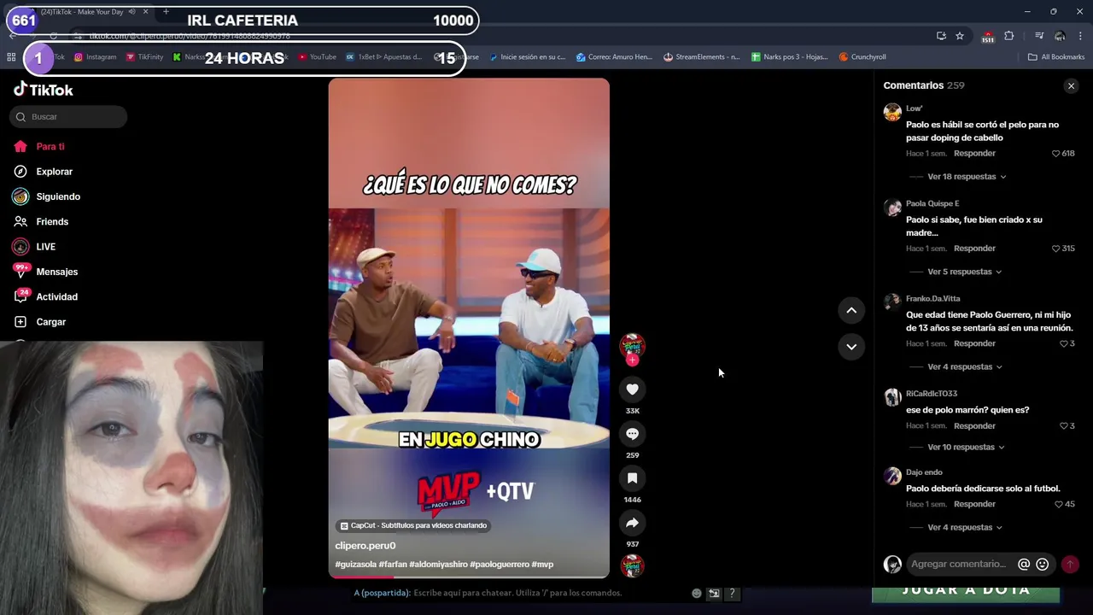Click the CapCut subtítulos label
Screen dimensions: 1093x615
point(413,526)
